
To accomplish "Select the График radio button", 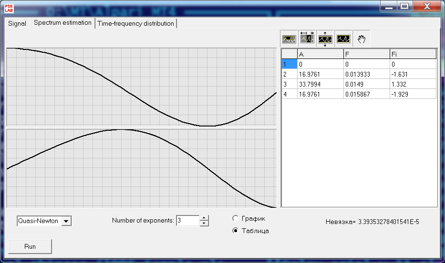I will 235,218.
